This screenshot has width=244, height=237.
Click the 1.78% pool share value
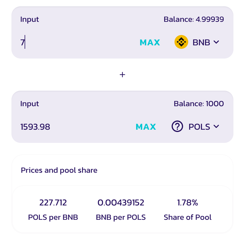(188, 203)
